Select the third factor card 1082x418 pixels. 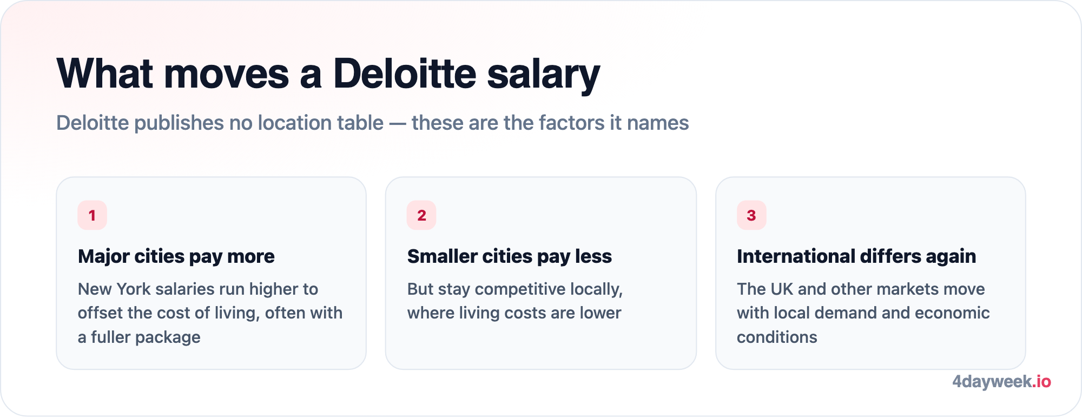coord(870,273)
